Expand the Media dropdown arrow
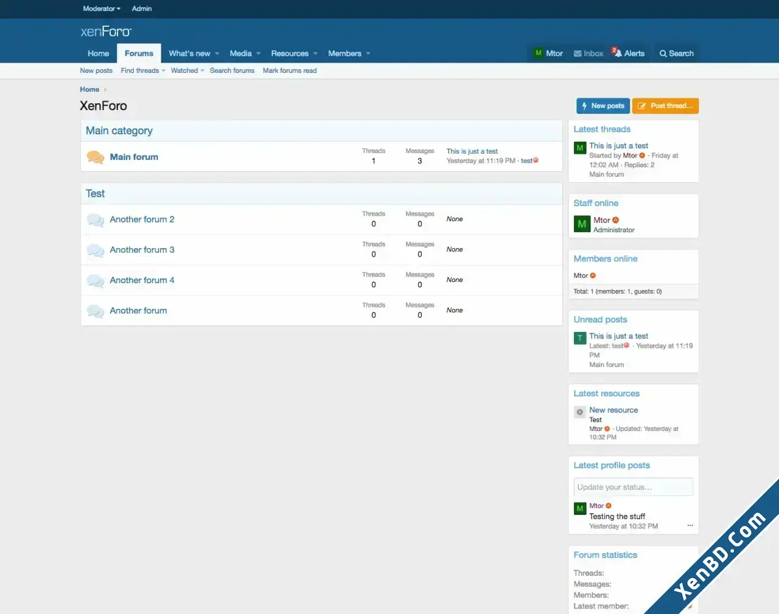This screenshot has height=614, width=779. click(x=258, y=53)
